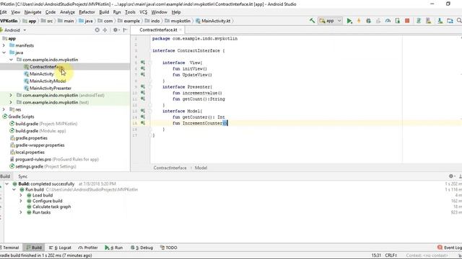This screenshot has width=462, height=259.
Task: Open Project panel settings gear
Action: [116, 30]
